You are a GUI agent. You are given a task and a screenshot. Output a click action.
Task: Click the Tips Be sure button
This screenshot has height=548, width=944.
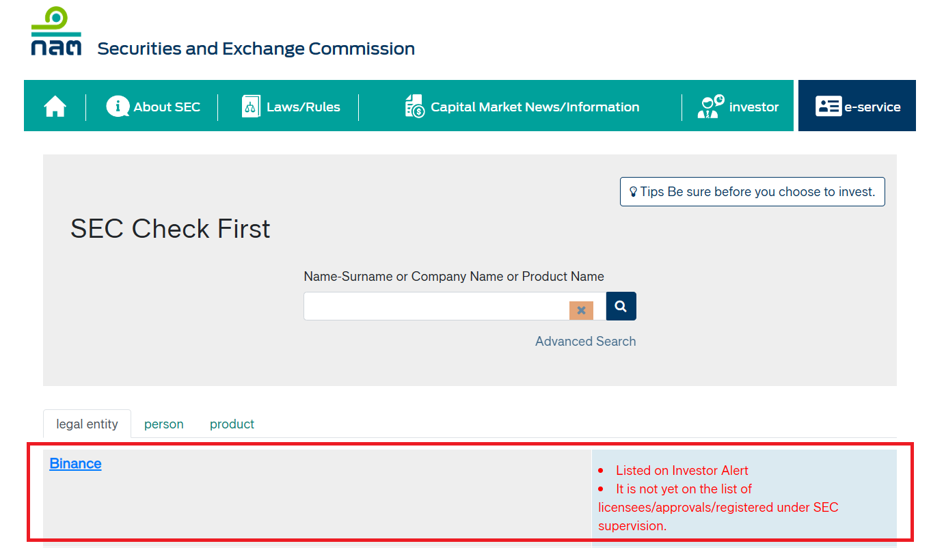(752, 192)
